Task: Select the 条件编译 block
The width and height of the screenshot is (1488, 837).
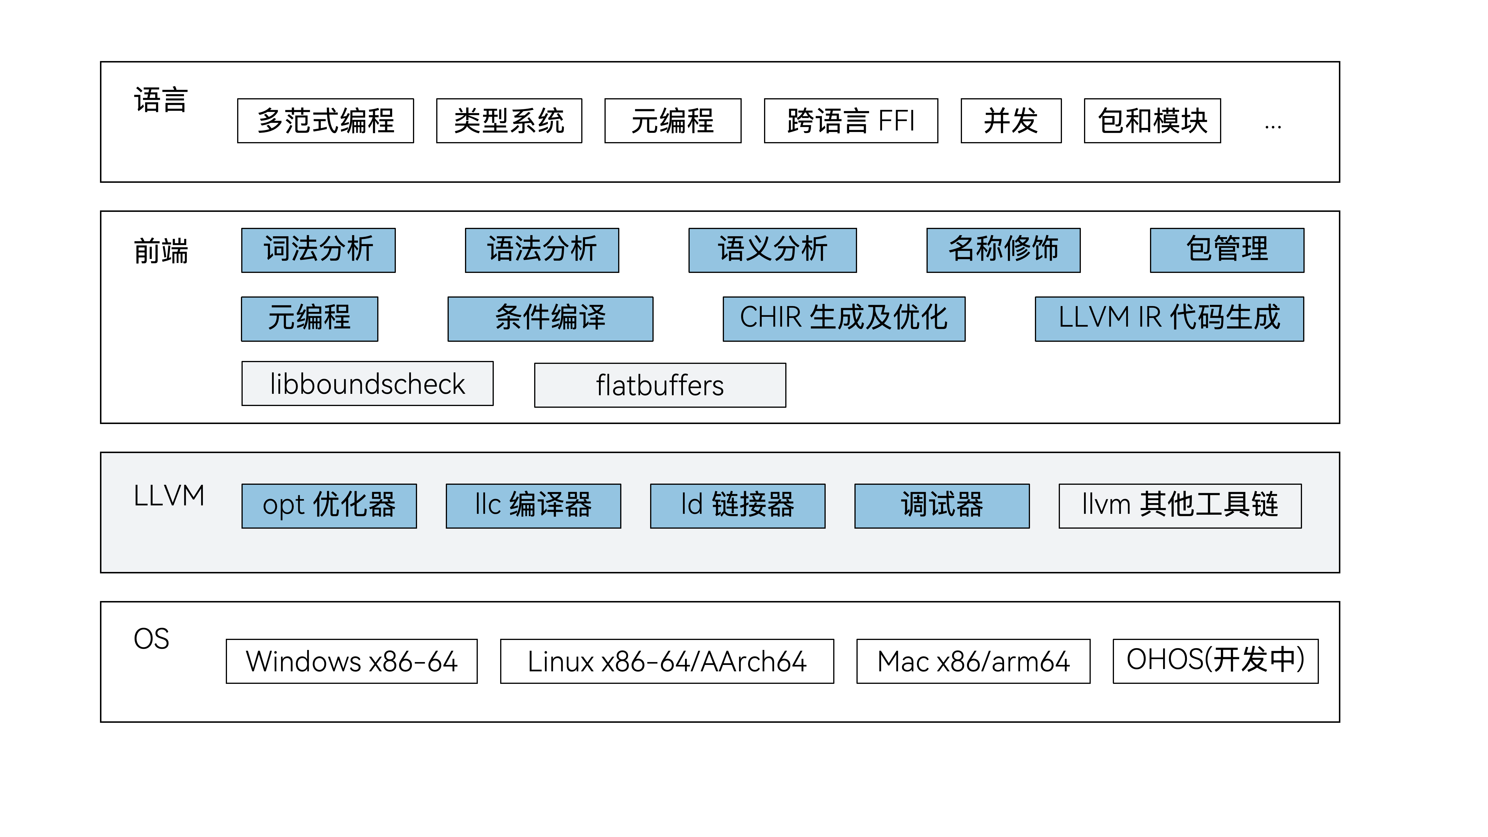Action: (550, 319)
